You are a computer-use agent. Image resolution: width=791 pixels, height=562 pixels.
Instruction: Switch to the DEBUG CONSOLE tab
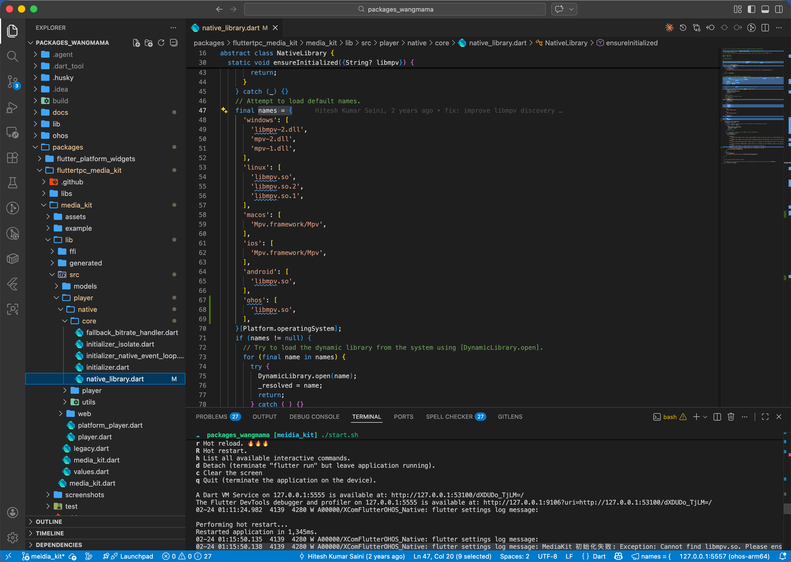pos(314,417)
